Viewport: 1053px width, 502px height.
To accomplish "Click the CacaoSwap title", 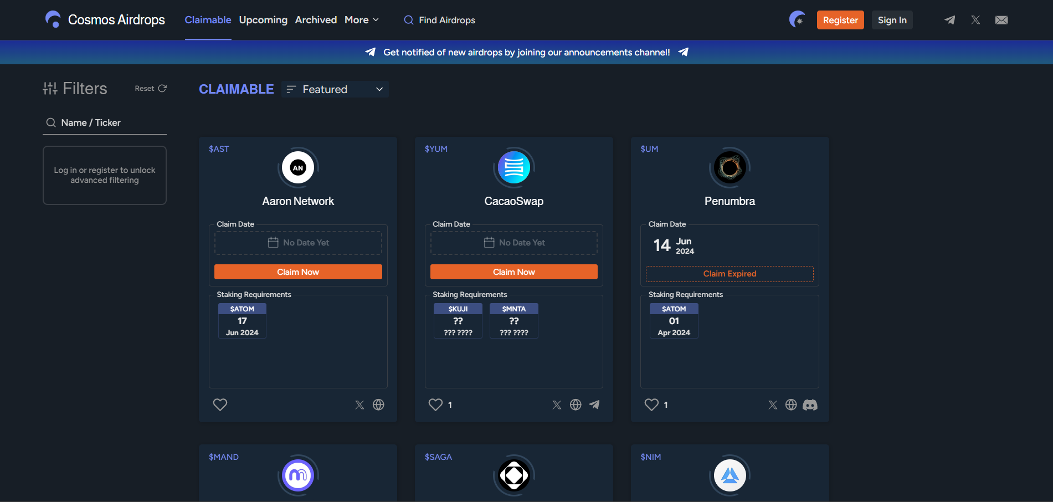I will click(x=514, y=201).
